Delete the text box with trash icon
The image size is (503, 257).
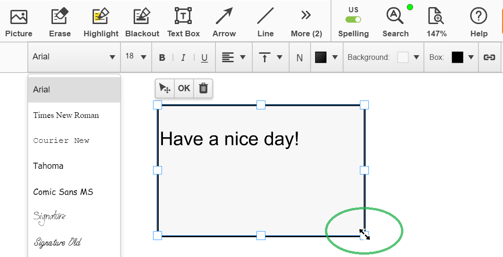pos(204,88)
